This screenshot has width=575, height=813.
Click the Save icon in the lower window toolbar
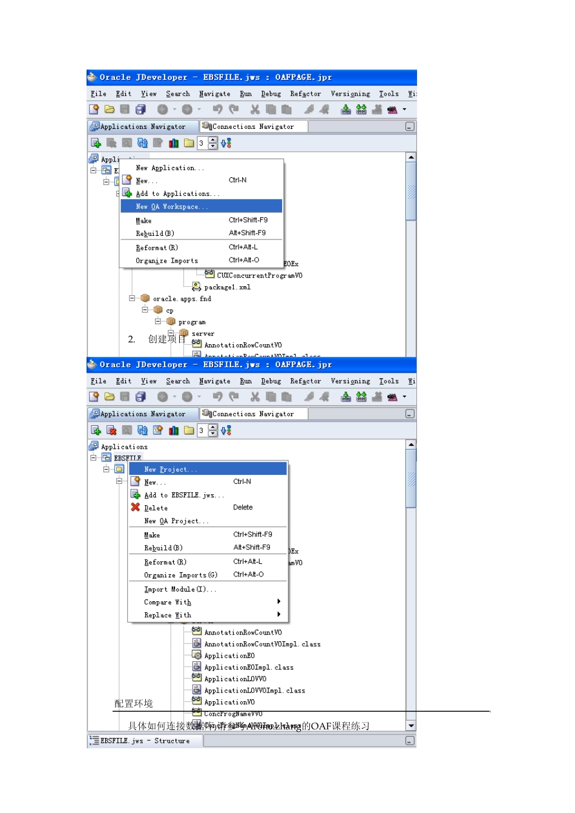[x=125, y=397]
